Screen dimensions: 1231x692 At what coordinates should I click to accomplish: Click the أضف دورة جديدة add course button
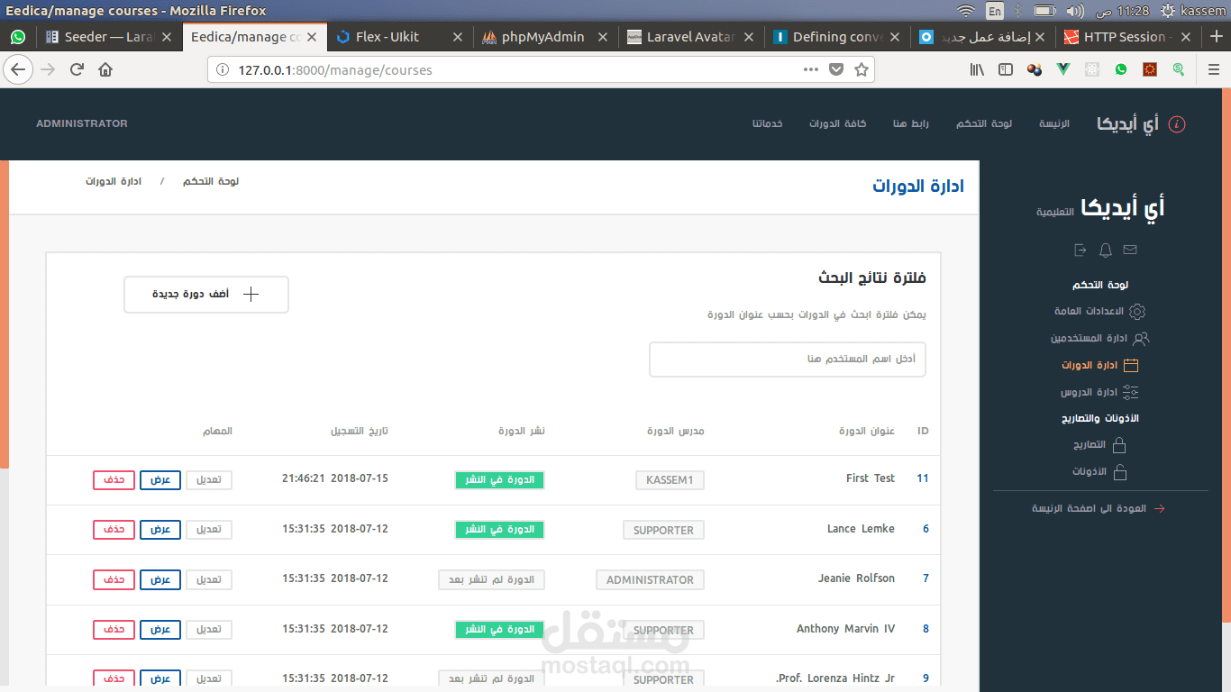point(206,295)
